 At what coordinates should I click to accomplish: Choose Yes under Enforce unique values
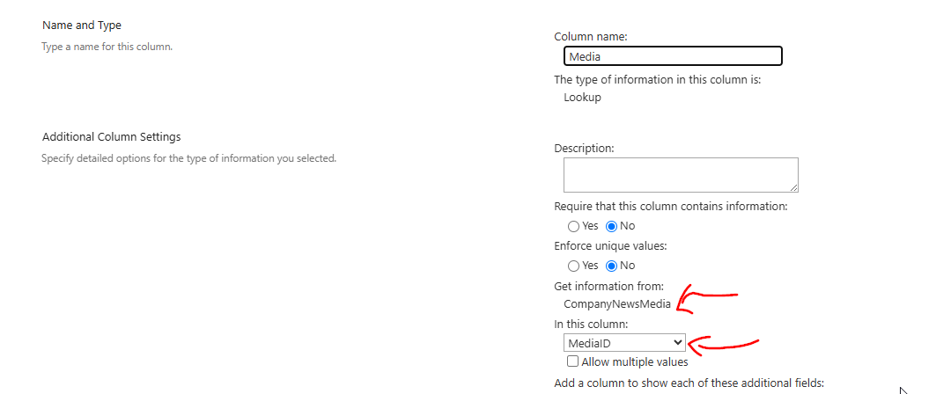(573, 266)
